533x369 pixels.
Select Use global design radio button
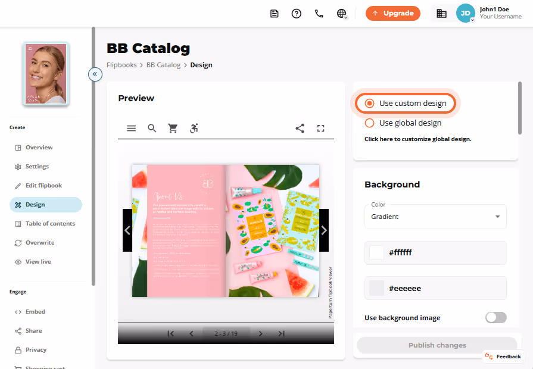[369, 123]
